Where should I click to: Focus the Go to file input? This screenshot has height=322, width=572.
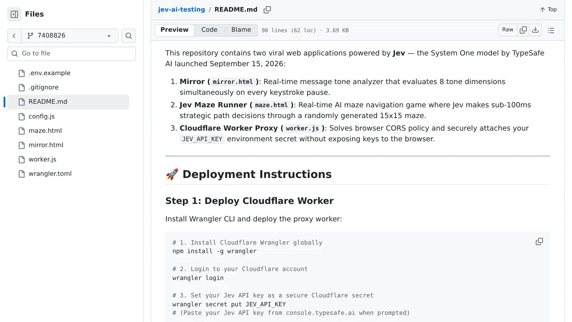[x=71, y=53]
